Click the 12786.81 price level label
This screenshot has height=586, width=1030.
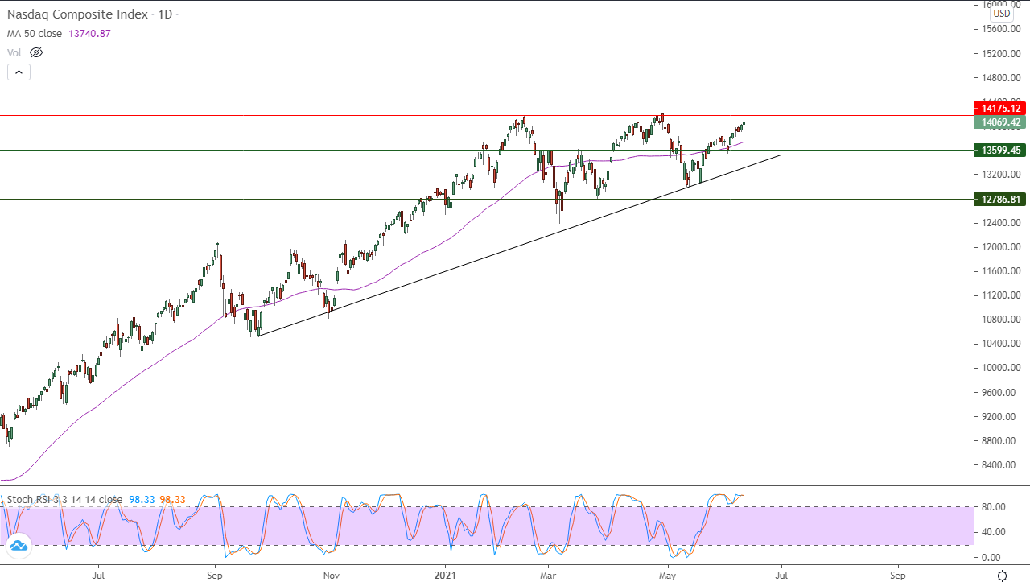(x=1000, y=199)
